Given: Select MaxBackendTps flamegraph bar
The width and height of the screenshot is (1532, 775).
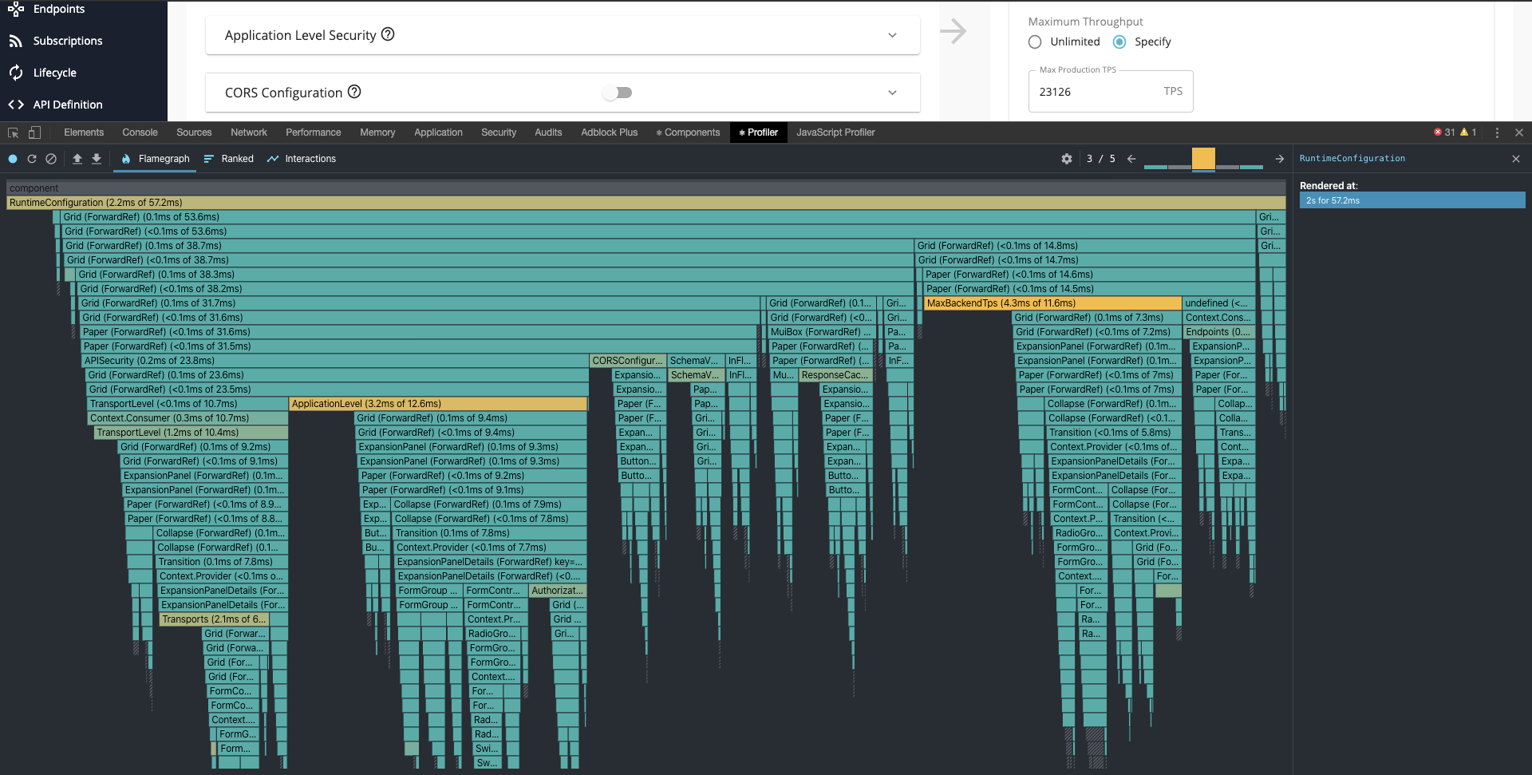Looking at the screenshot, I should [x=1052, y=303].
